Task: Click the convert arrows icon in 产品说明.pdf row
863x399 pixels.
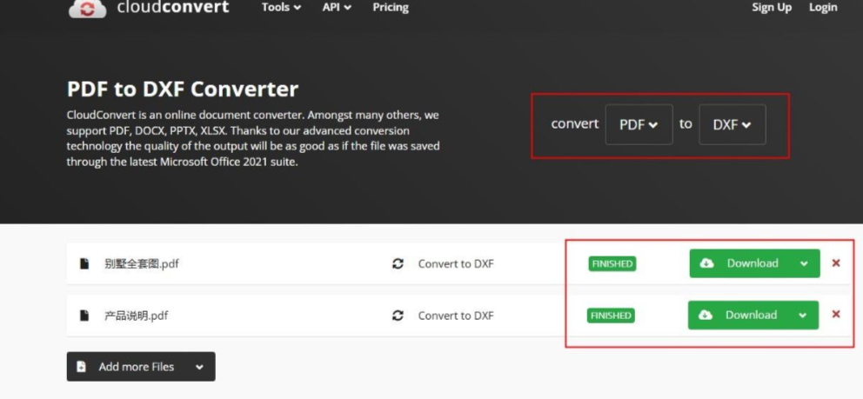Action: point(398,316)
